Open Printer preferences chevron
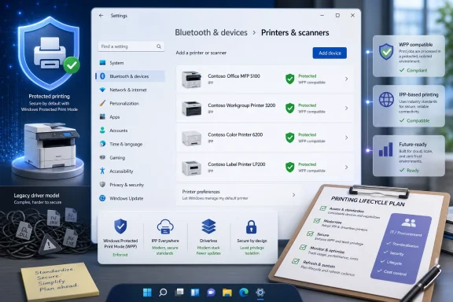453x302 pixels. coord(293,195)
